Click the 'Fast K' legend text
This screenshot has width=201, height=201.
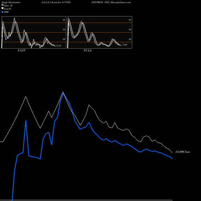click(8, 9)
